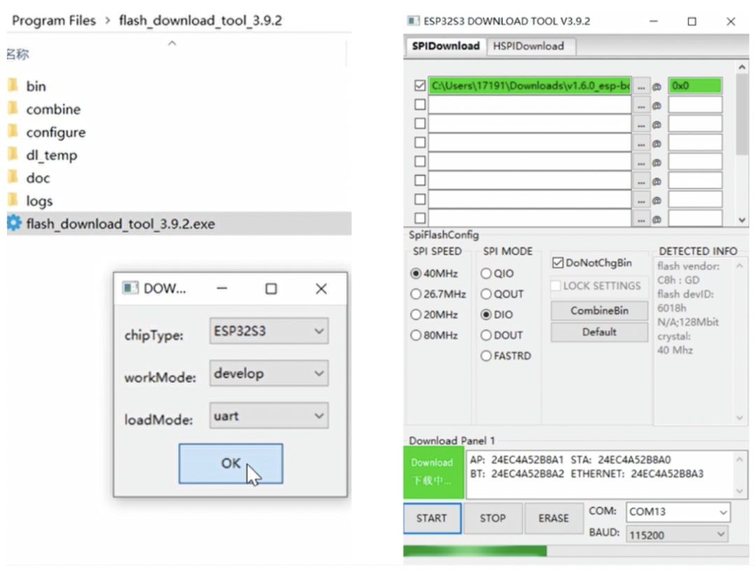This screenshot has width=755, height=574.
Task: Open the workMode dropdown
Action: [x=268, y=373]
